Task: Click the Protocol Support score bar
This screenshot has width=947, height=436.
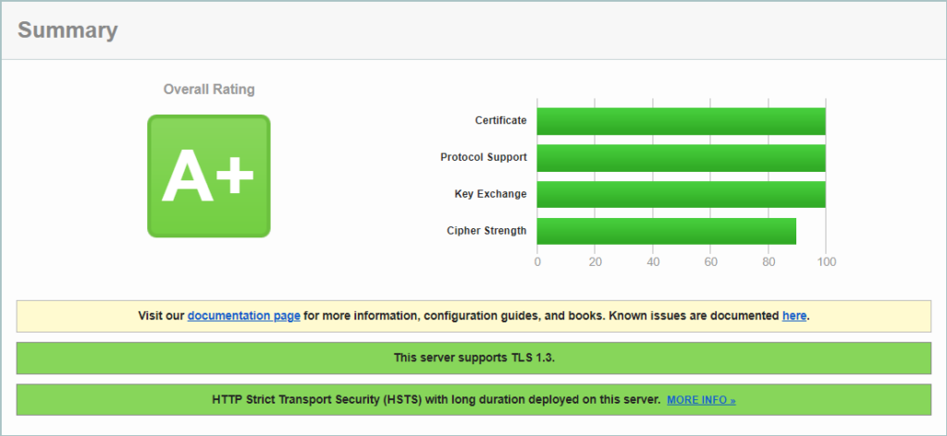Action: 681,158
